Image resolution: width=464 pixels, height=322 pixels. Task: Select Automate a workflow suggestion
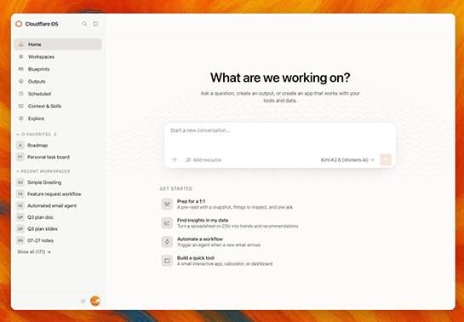(211, 242)
